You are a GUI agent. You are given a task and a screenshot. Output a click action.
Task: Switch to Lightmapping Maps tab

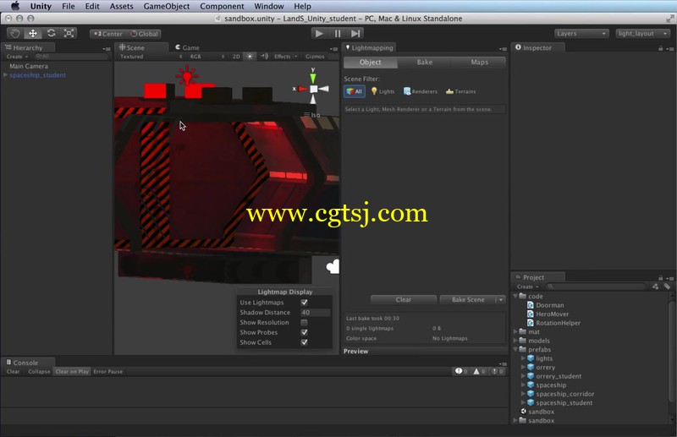tap(479, 62)
